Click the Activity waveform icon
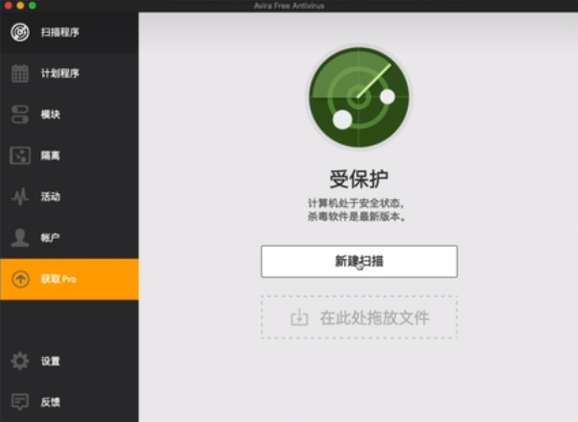The width and height of the screenshot is (578, 422). 20,196
